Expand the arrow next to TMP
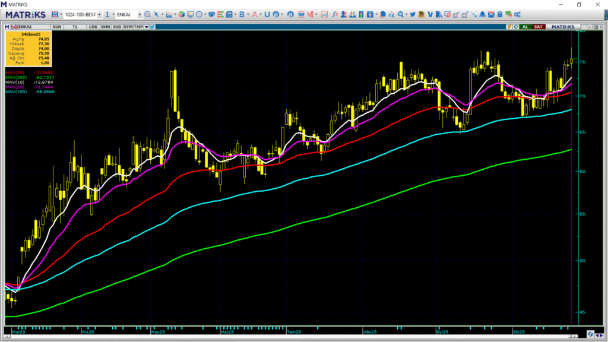Image resolution: width=608 pixels, height=342 pixels. (147, 27)
